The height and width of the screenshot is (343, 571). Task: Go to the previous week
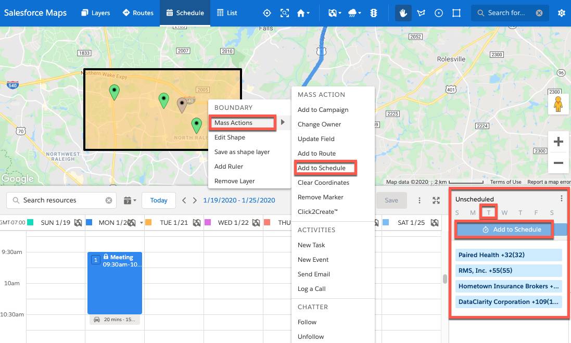tap(184, 200)
